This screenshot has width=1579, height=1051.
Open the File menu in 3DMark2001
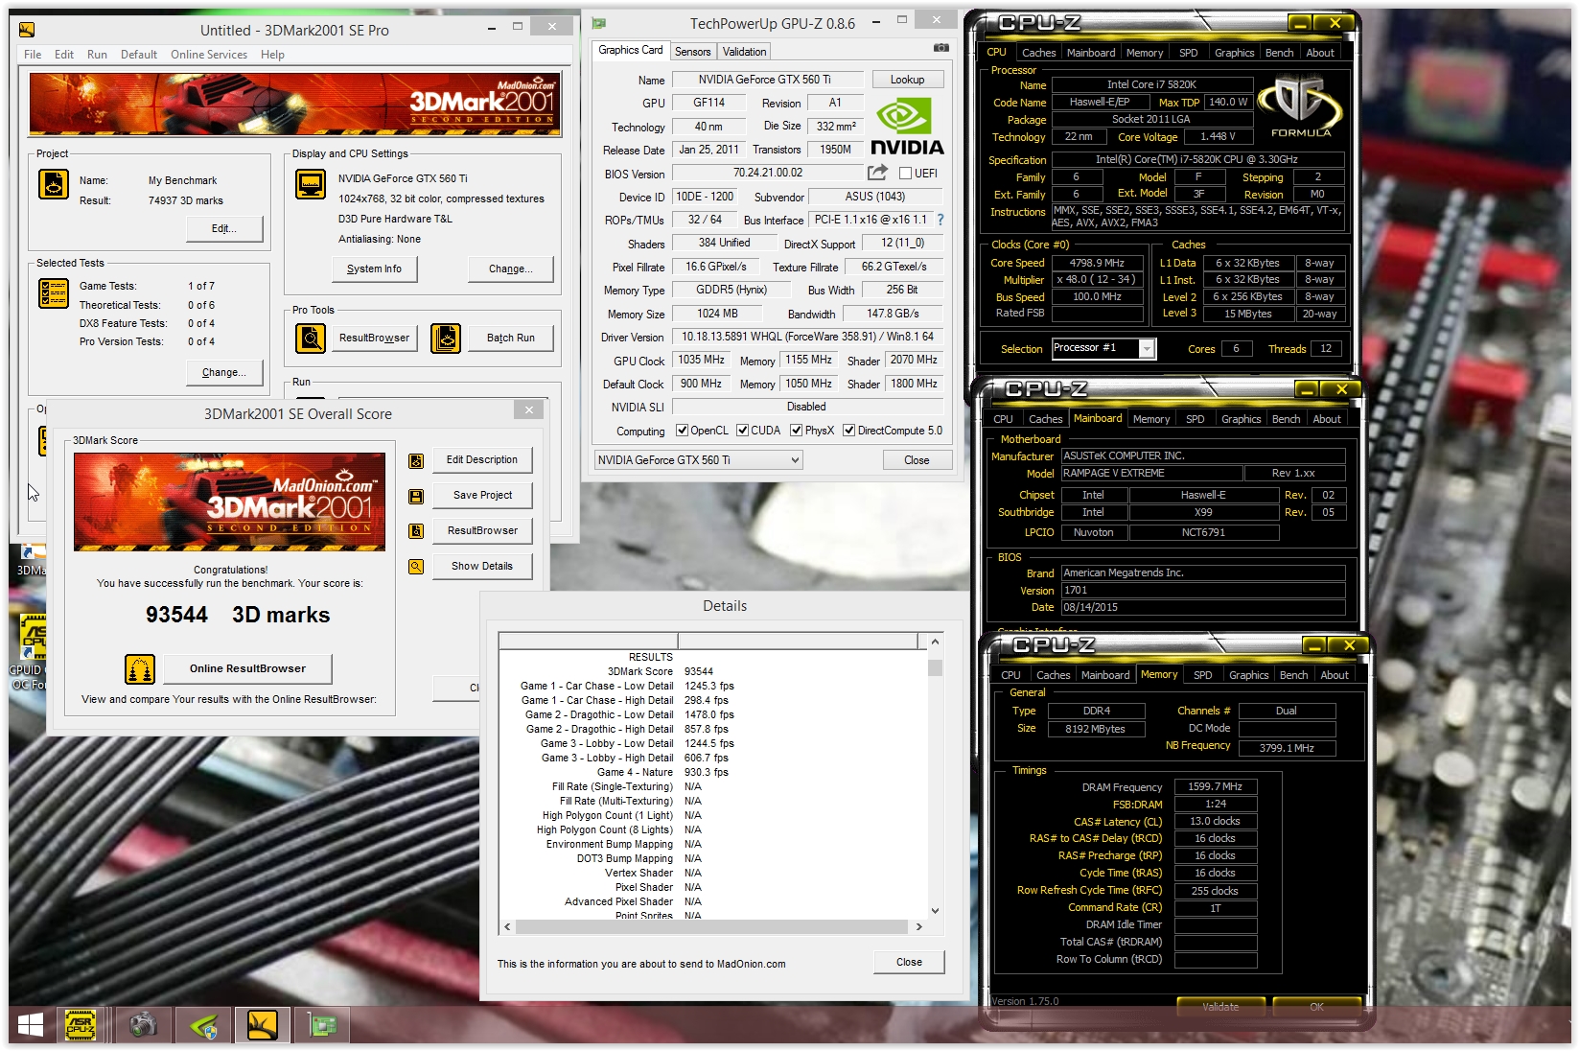pos(33,55)
